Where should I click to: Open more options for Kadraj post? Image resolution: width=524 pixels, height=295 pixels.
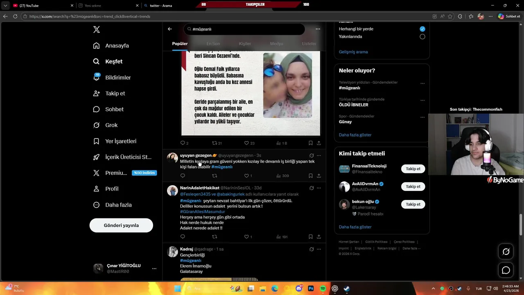(319, 249)
